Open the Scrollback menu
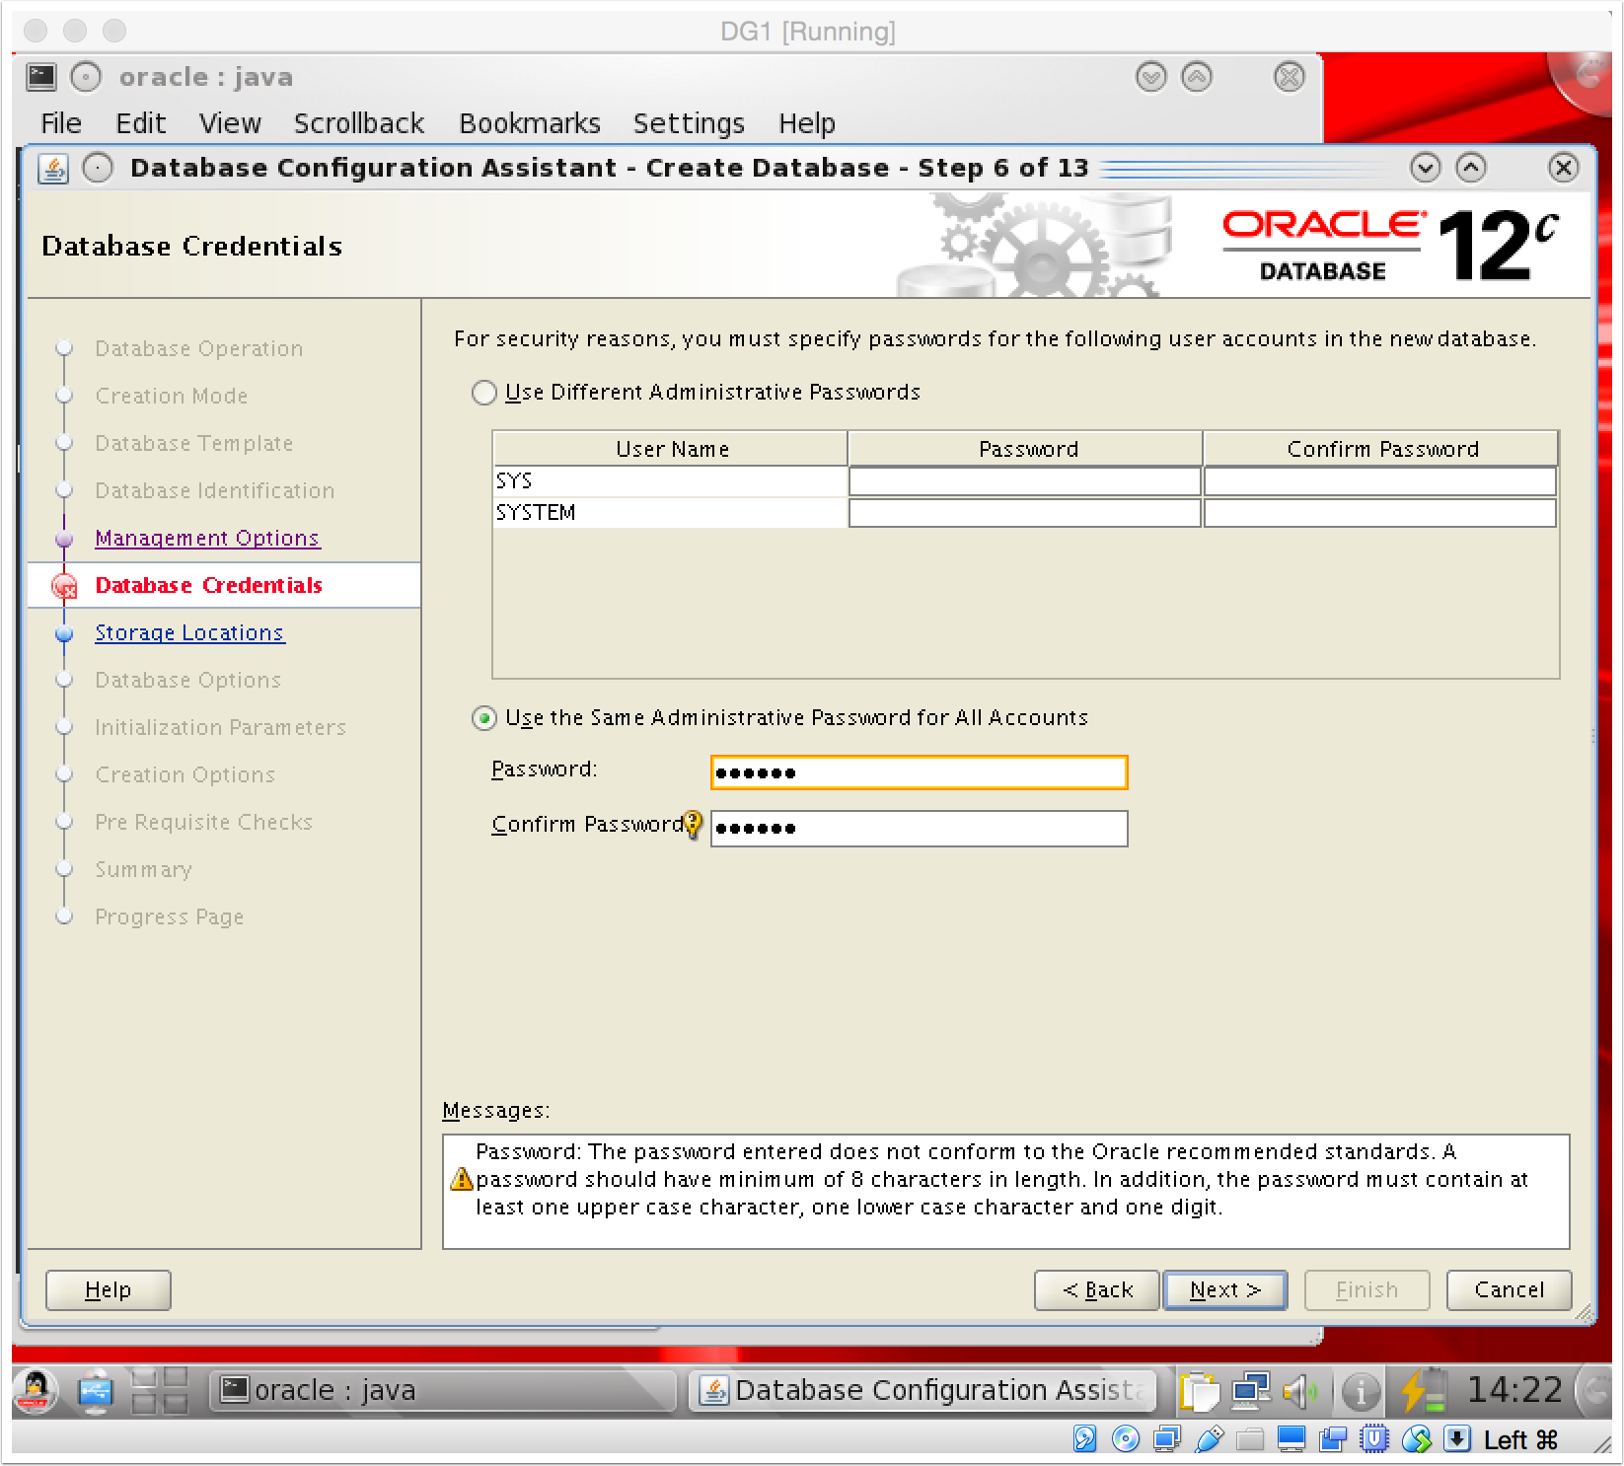 pos(359,123)
